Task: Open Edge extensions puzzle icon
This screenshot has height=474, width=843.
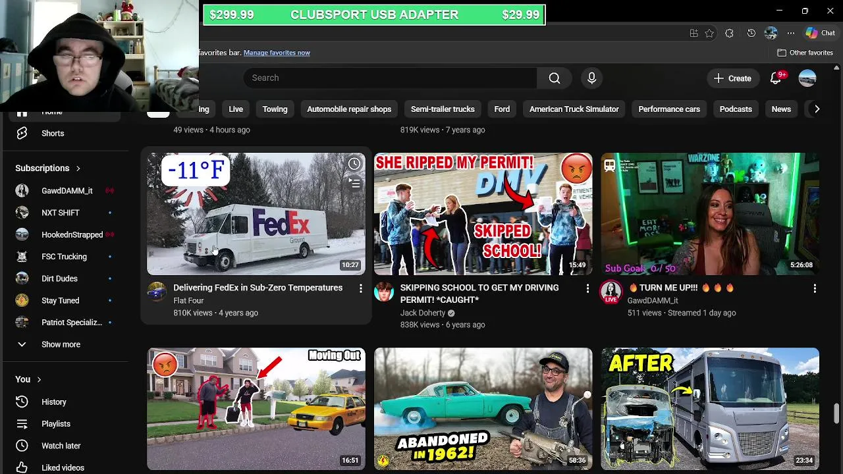Action: click(x=729, y=33)
